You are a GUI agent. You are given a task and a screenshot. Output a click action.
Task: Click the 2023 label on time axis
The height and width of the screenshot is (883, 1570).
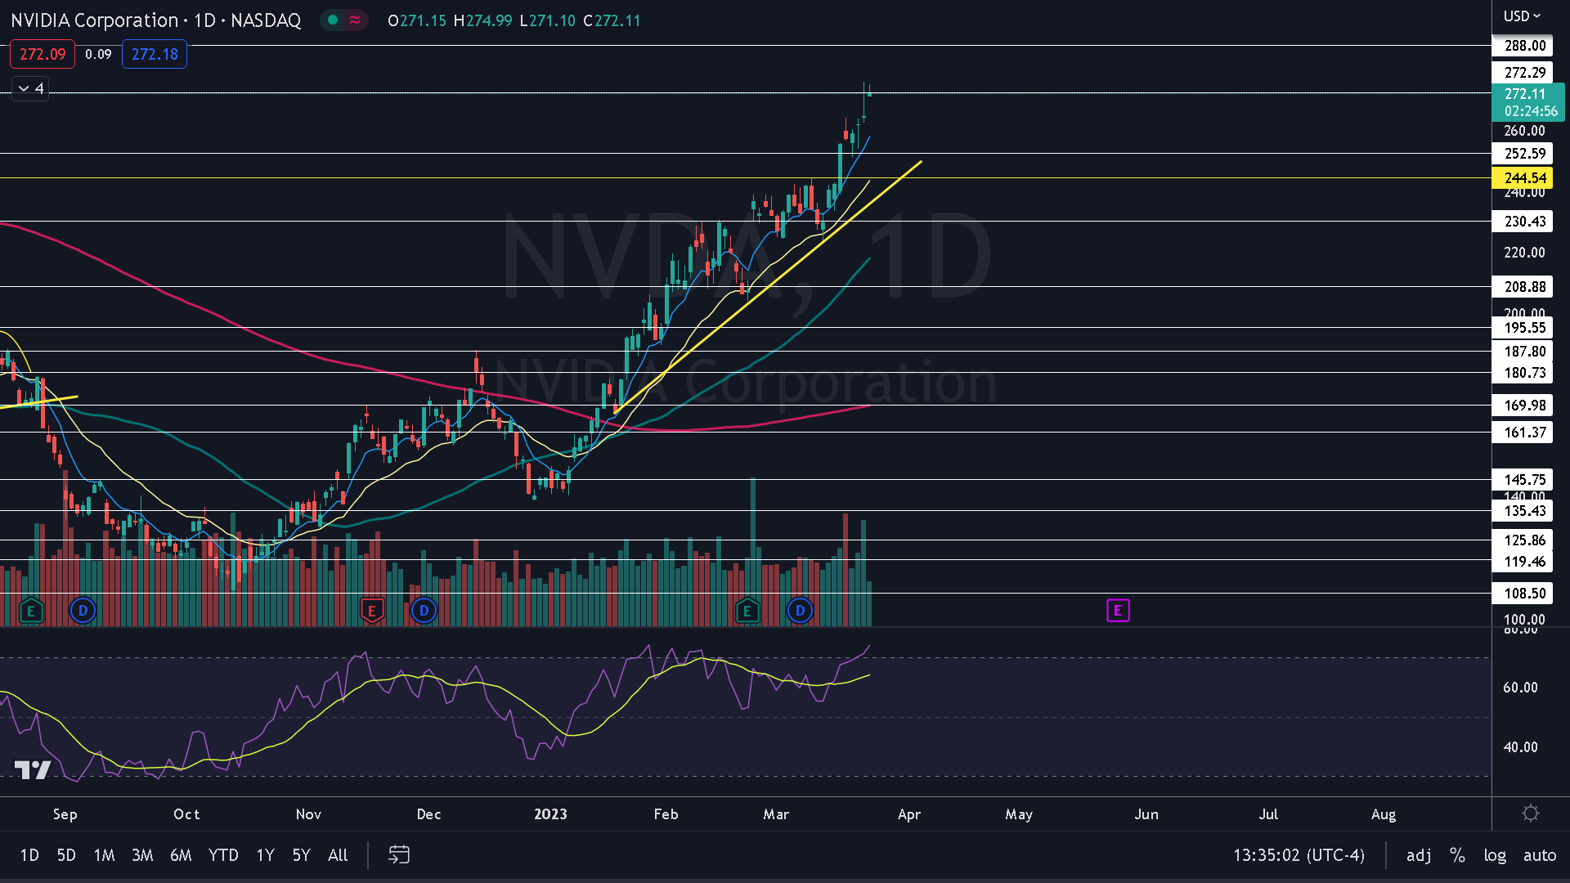coord(550,814)
